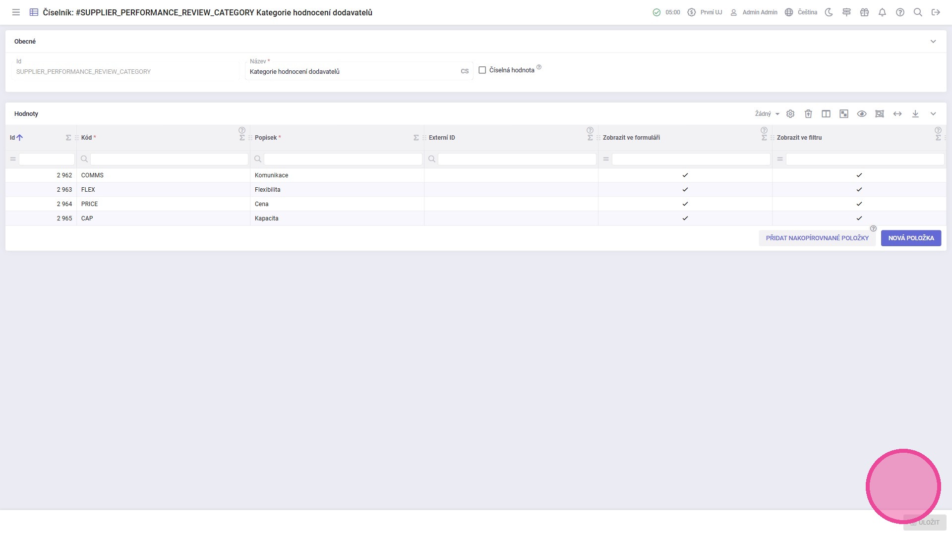Sort by the Popisek column header
The height and width of the screenshot is (535, 952).
point(266,138)
